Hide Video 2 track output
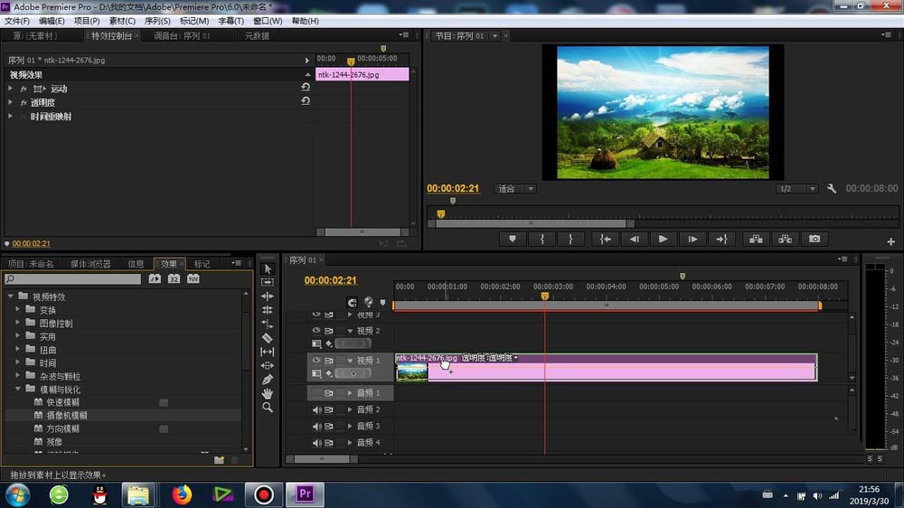The width and height of the screenshot is (904, 508). tap(315, 331)
